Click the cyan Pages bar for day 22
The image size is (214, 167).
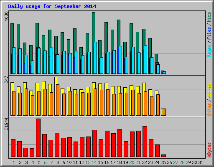[145, 59]
